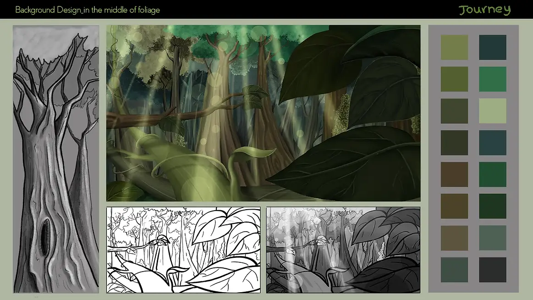The height and width of the screenshot is (300, 533).
Task: Select second olive swatch in left column
Action: (x=454, y=79)
